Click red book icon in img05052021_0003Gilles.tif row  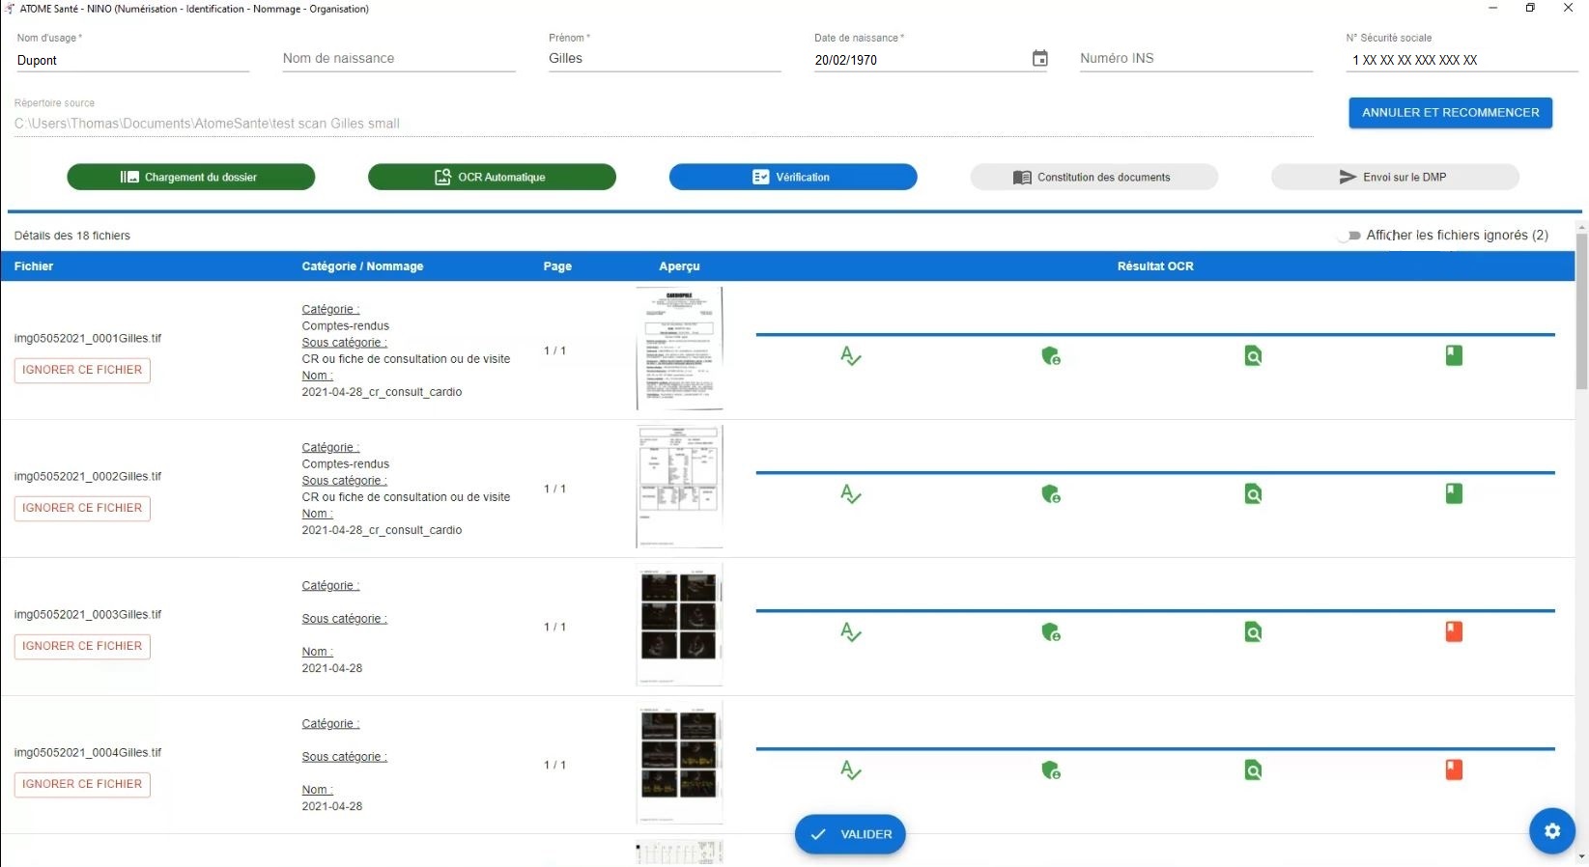(x=1454, y=631)
